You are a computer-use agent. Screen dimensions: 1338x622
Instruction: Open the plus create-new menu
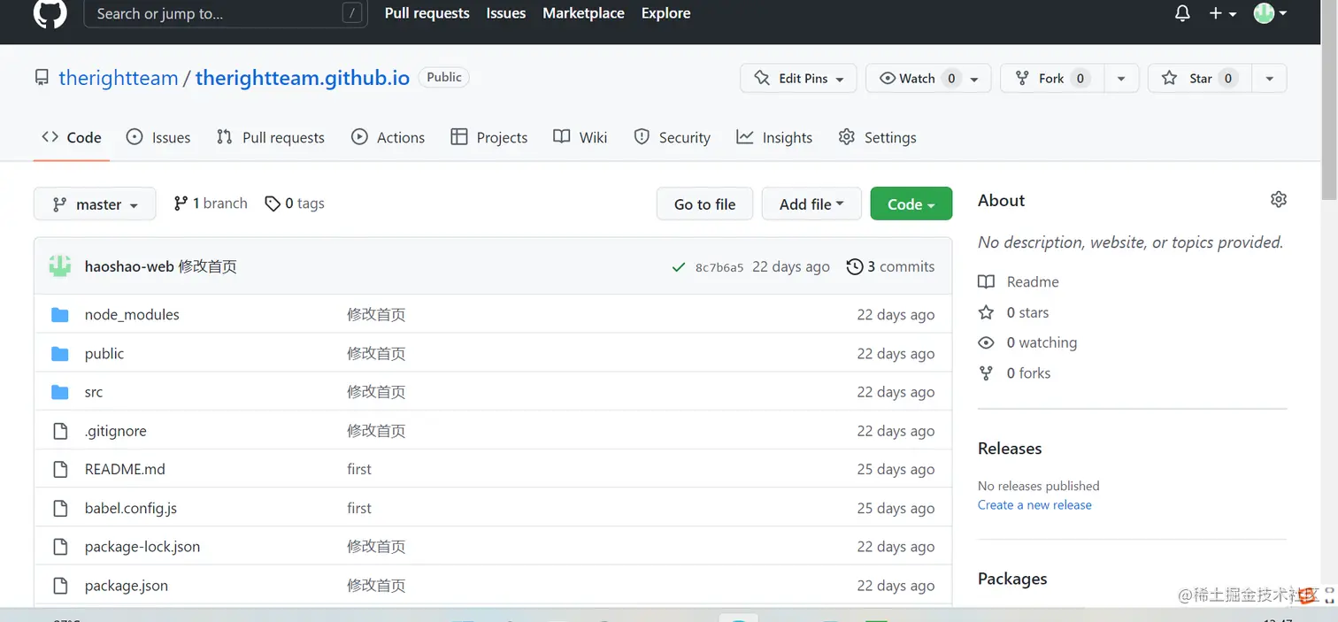[1222, 13]
